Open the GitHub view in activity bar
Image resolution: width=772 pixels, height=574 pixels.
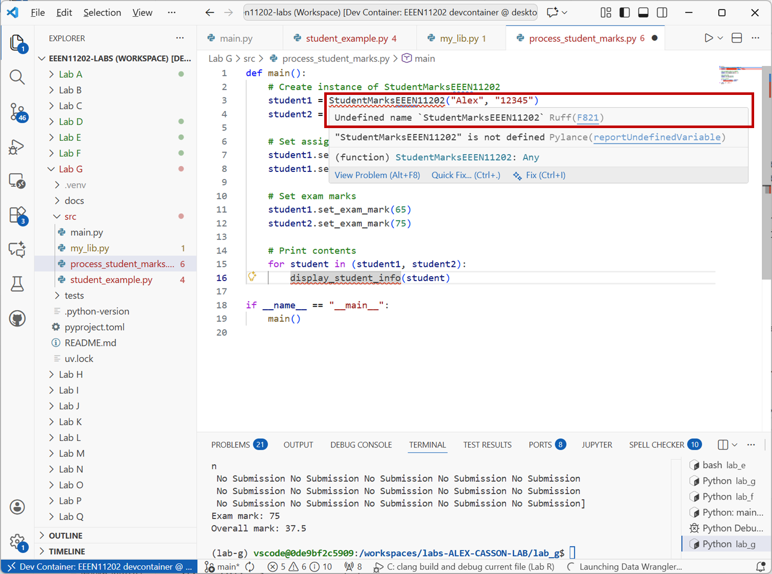click(17, 319)
